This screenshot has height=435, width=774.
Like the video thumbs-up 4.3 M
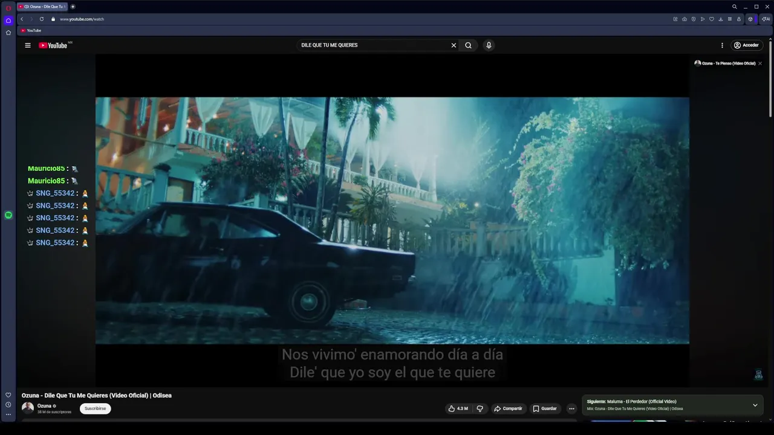click(458, 408)
